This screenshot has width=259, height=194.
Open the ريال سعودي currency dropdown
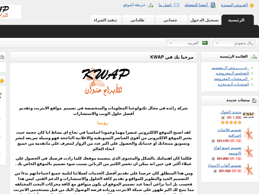point(234,43)
